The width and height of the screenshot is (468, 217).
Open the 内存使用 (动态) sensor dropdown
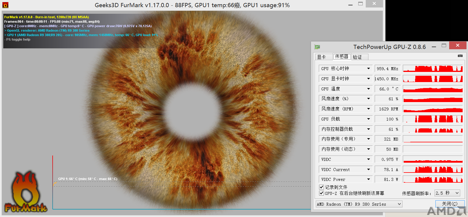(x=369, y=149)
